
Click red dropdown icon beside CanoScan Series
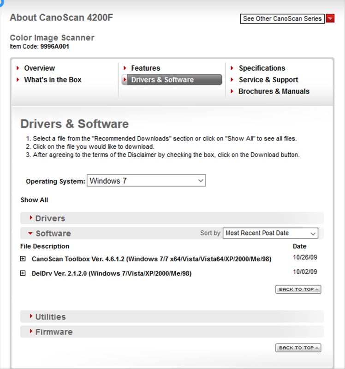tap(330, 18)
